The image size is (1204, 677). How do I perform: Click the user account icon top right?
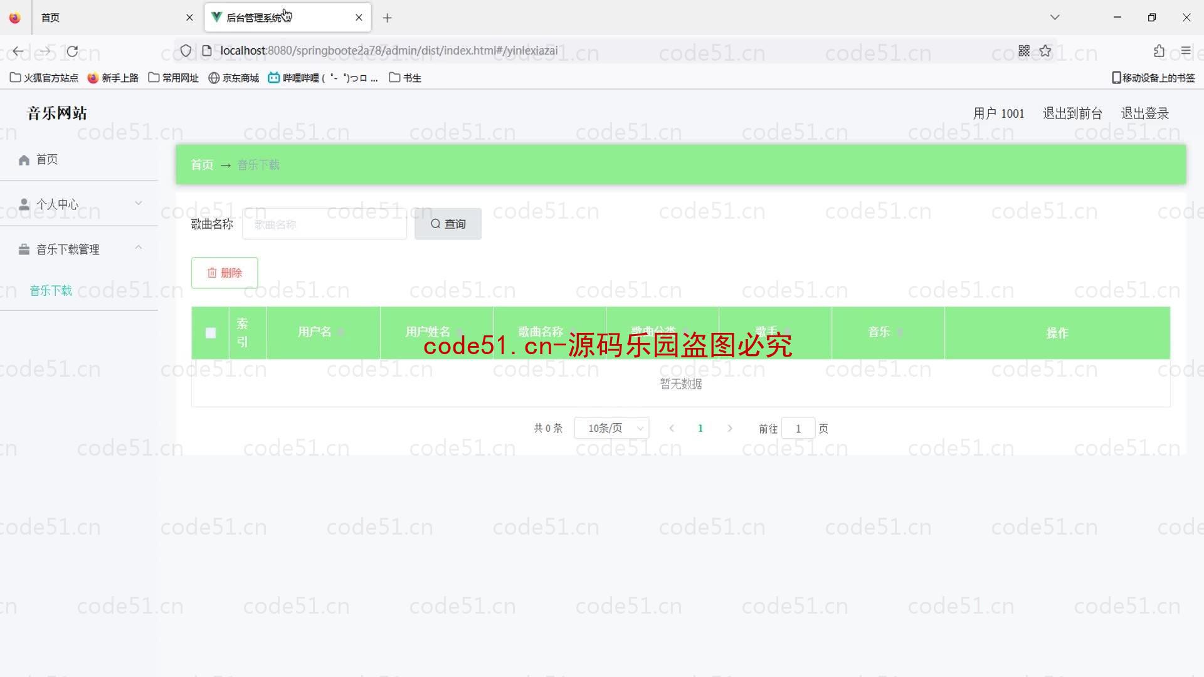(998, 112)
